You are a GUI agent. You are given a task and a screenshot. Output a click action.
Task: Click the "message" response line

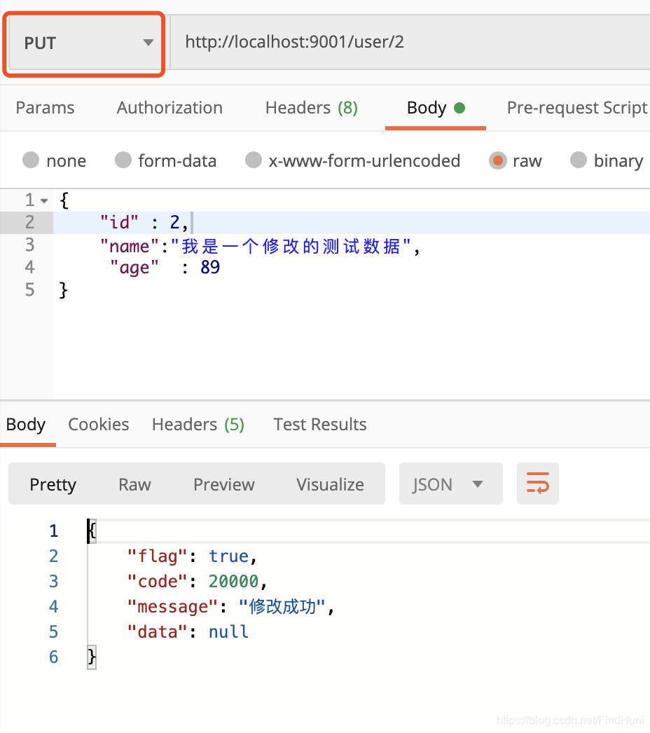(231, 607)
